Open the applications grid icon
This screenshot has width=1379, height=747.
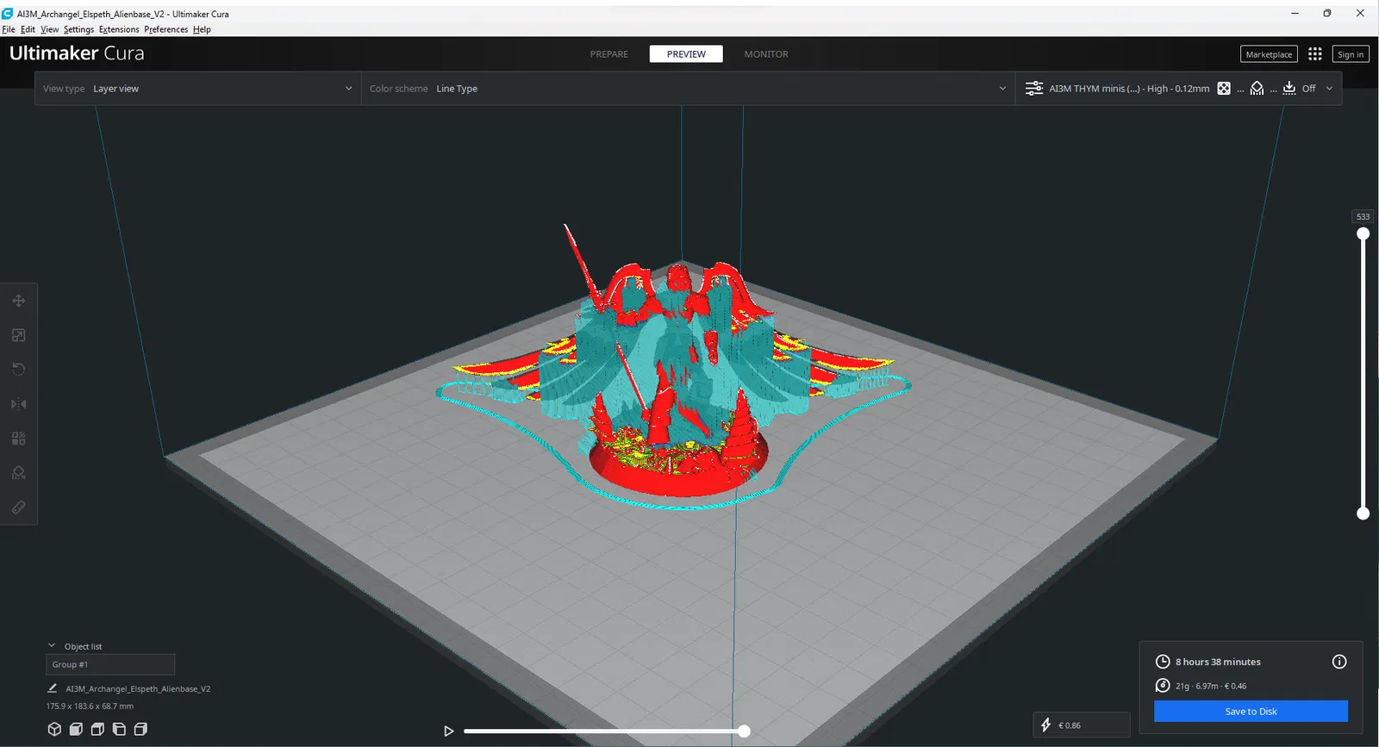pyautogui.click(x=1314, y=54)
